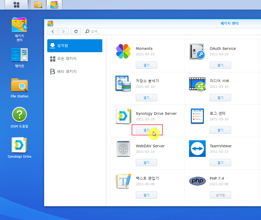Click the TeamViewer title text
The width and height of the screenshot is (261, 220).
click(221, 146)
